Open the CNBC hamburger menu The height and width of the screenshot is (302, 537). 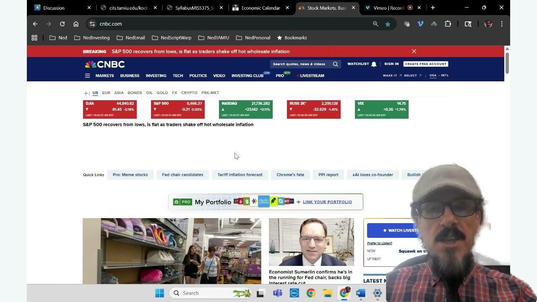click(x=87, y=76)
